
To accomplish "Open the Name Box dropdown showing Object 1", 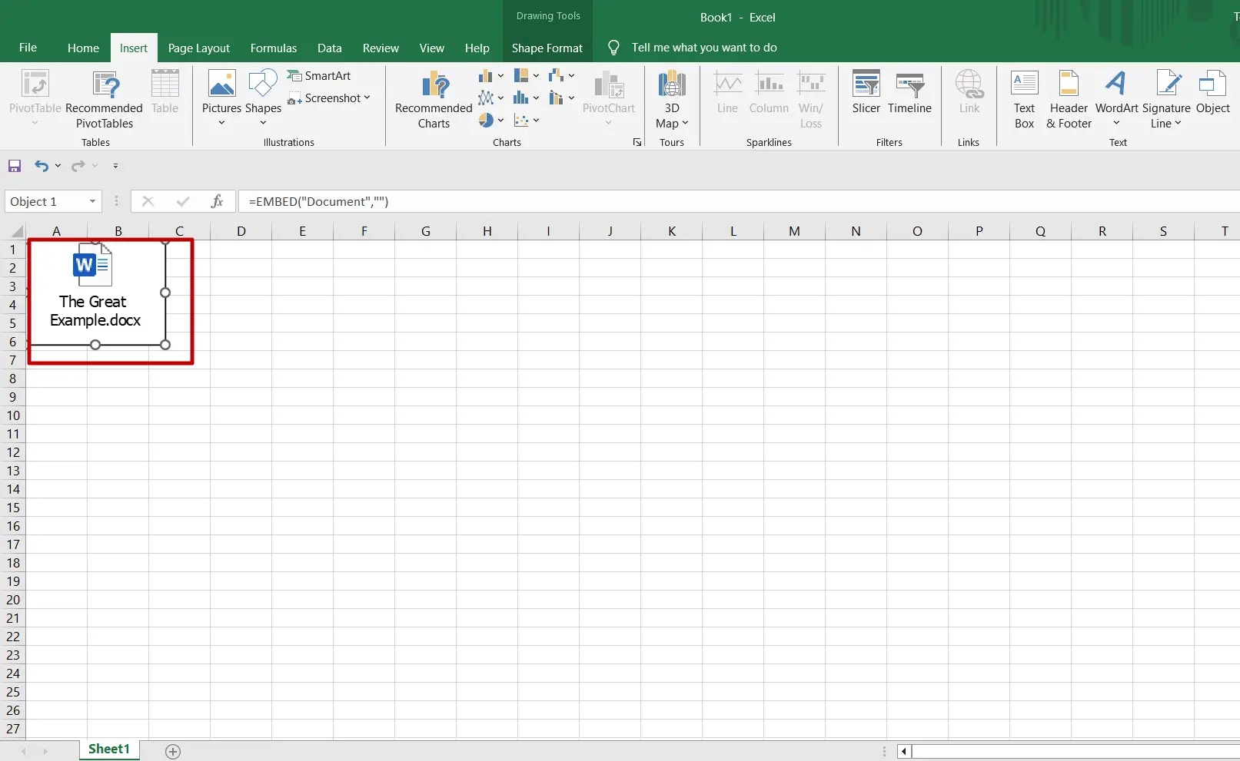I will [91, 201].
